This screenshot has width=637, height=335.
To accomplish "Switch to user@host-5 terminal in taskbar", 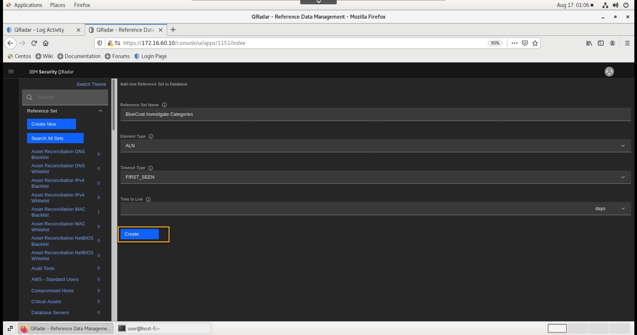I will pos(163,328).
